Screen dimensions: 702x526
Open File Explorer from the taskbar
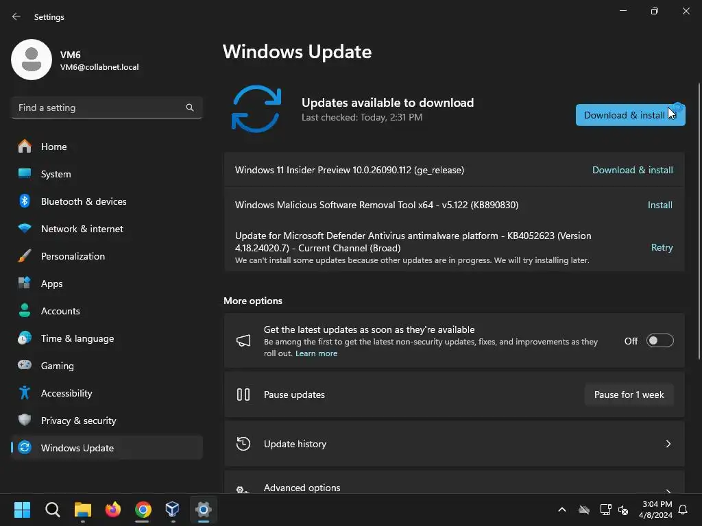83,510
